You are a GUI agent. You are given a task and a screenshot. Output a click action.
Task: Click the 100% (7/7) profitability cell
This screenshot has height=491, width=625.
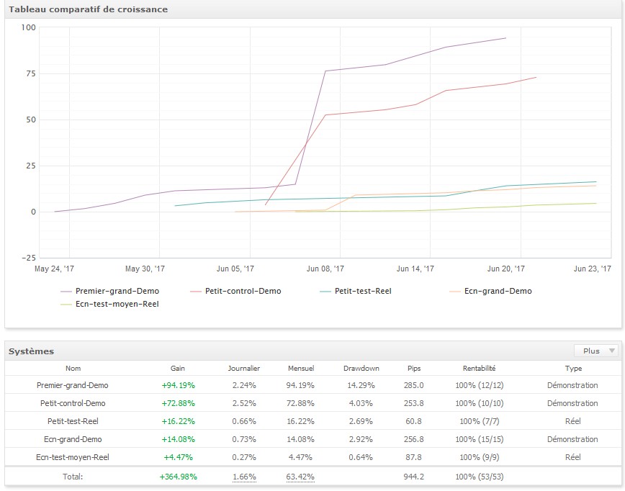tap(480, 421)
